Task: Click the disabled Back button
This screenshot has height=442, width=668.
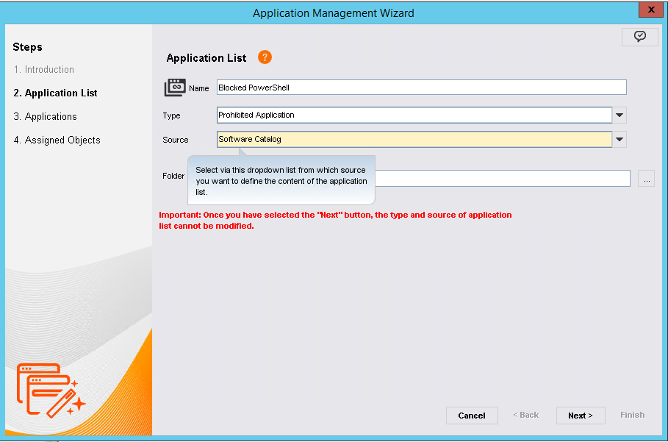Action: pos(526,415)
